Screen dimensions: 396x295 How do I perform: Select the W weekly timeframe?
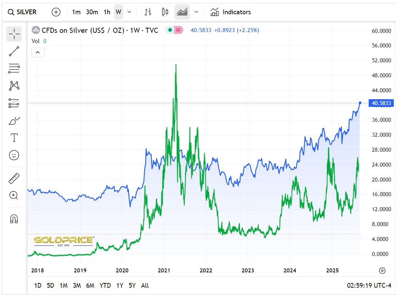click(118, 12)
